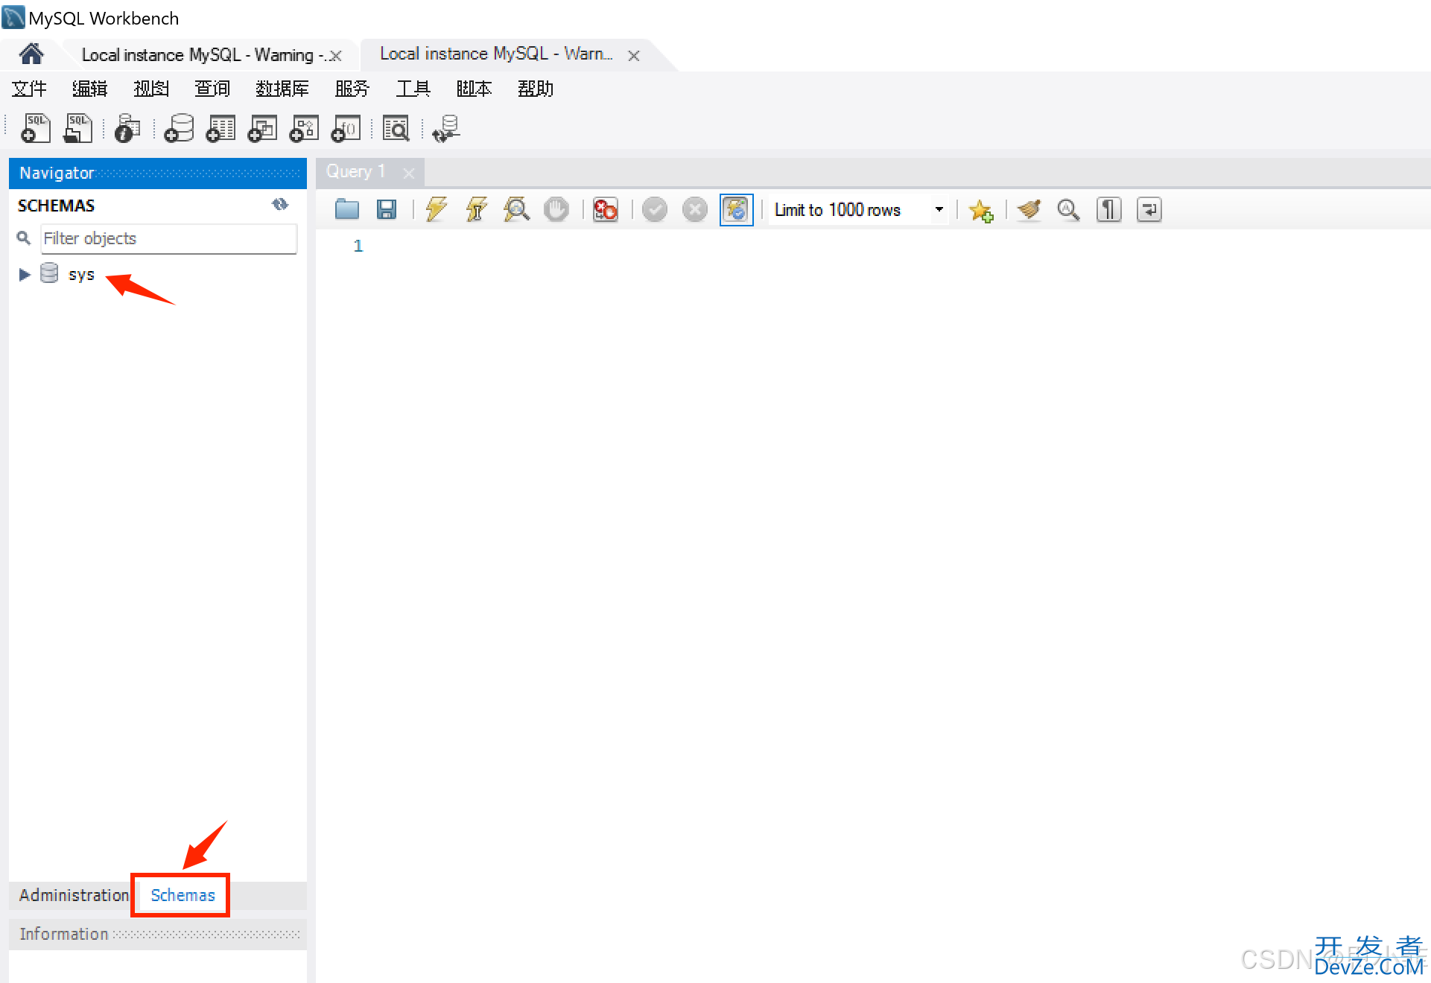The height and width of the screenshot is (983, 1431).
Task: Create a new view icon
Action: click(262, 128)
